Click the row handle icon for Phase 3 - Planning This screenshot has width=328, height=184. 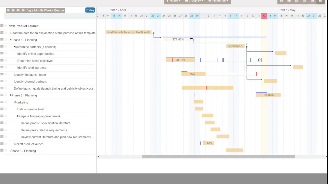[2, 151]
